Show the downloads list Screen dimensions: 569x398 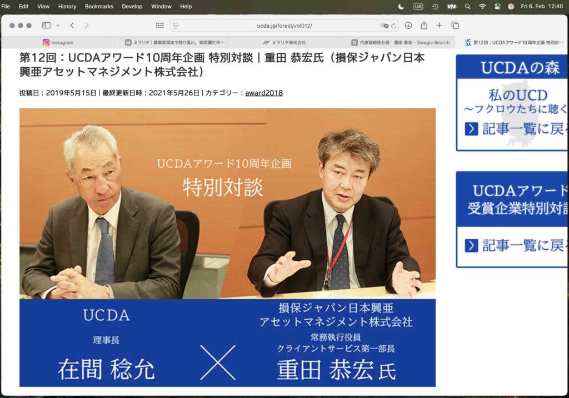408,26
